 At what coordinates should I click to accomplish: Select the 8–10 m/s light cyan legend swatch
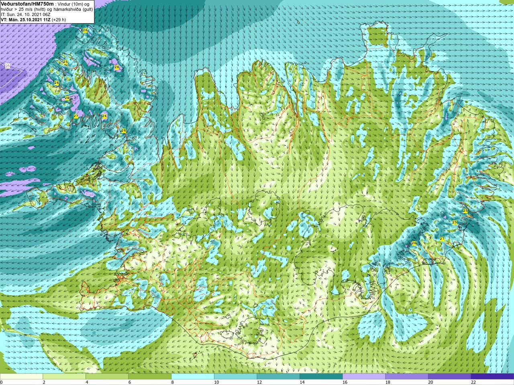pyautogui.click(x=193, y=377)
